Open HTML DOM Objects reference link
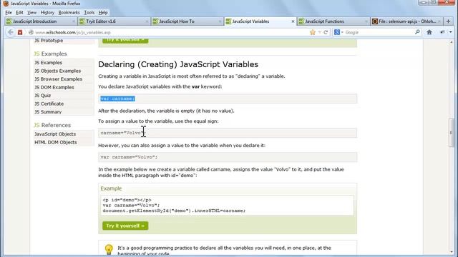The height and width of the screenshot is (257, 458). [x=56, y=142]
